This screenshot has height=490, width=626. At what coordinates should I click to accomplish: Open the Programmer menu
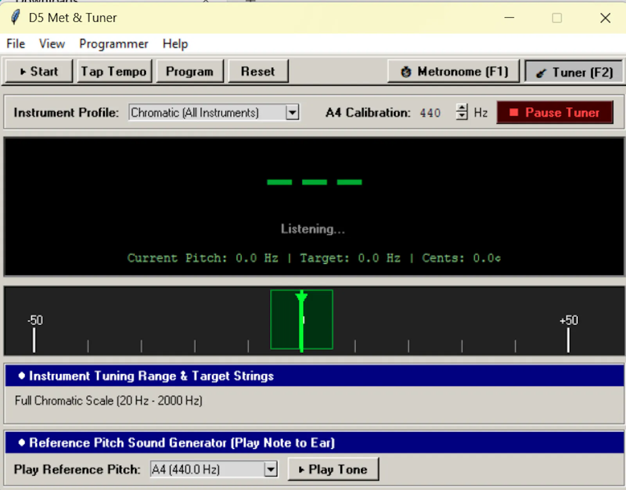[113, 44]
